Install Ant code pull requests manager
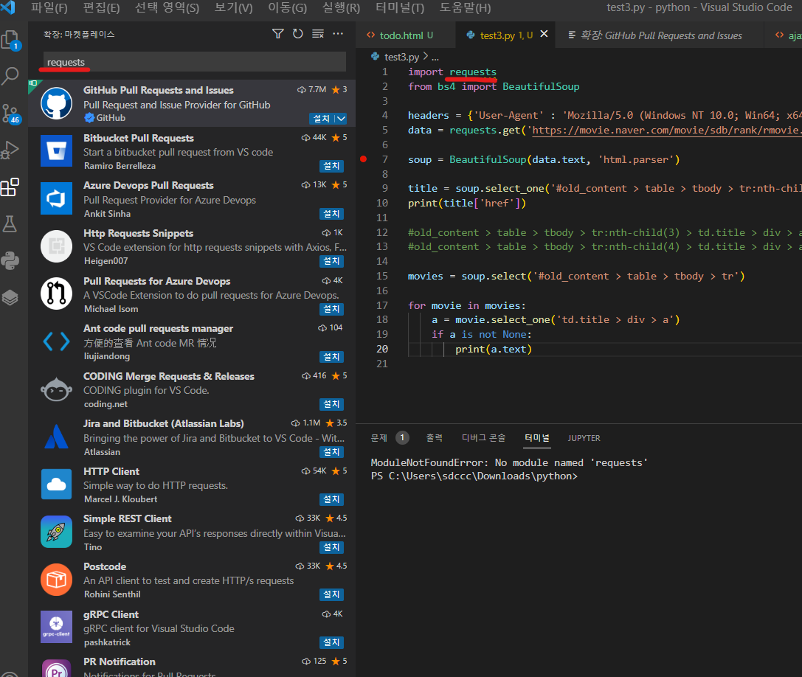Viewport: 802px width, 677px height. click(331, 356)
